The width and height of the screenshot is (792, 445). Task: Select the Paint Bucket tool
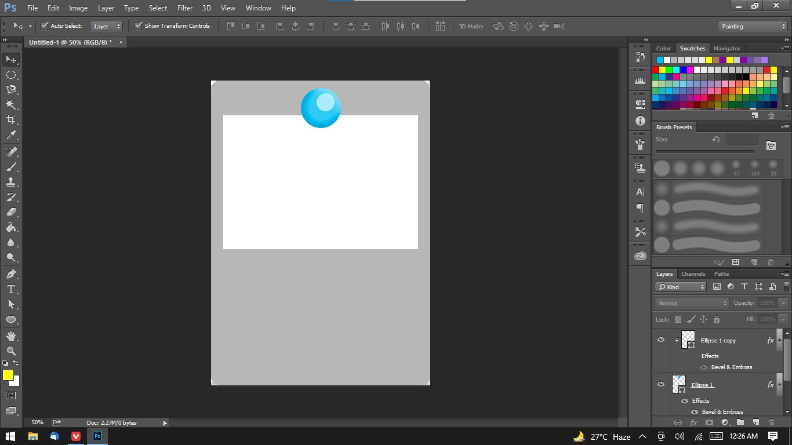point(11,227)
